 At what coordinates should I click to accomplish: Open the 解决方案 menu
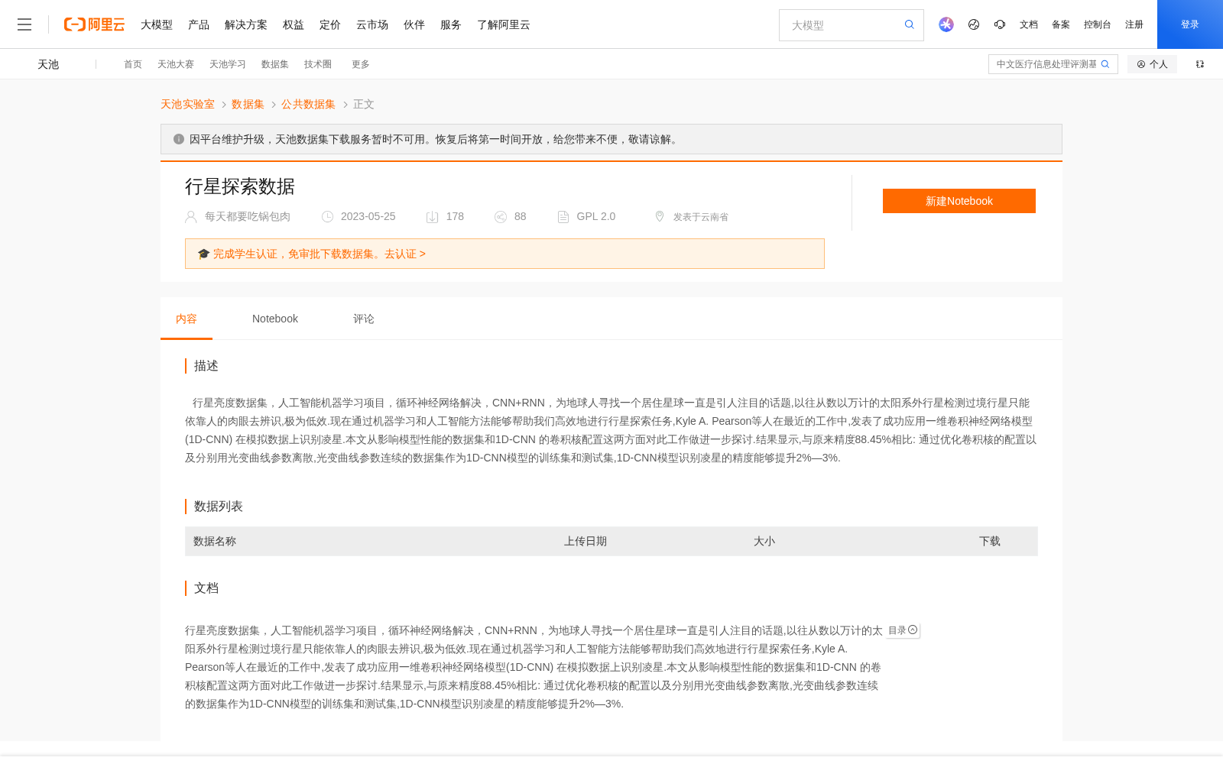(246, 24)
